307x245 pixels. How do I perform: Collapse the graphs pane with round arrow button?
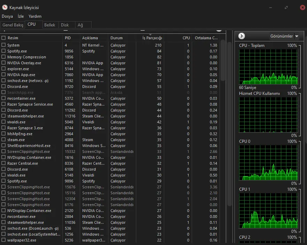241,36
